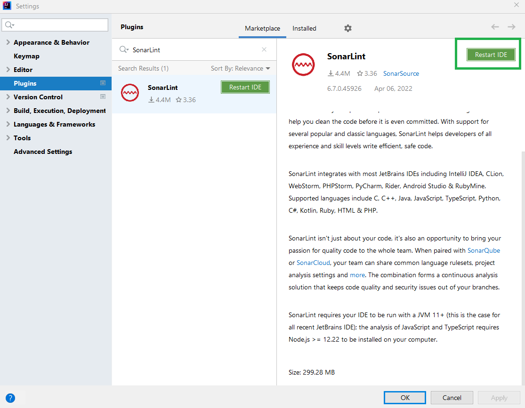Screen dimensions: 525x408
Task: Click the Size: 299.28 MB text
Action: point(312,372)
